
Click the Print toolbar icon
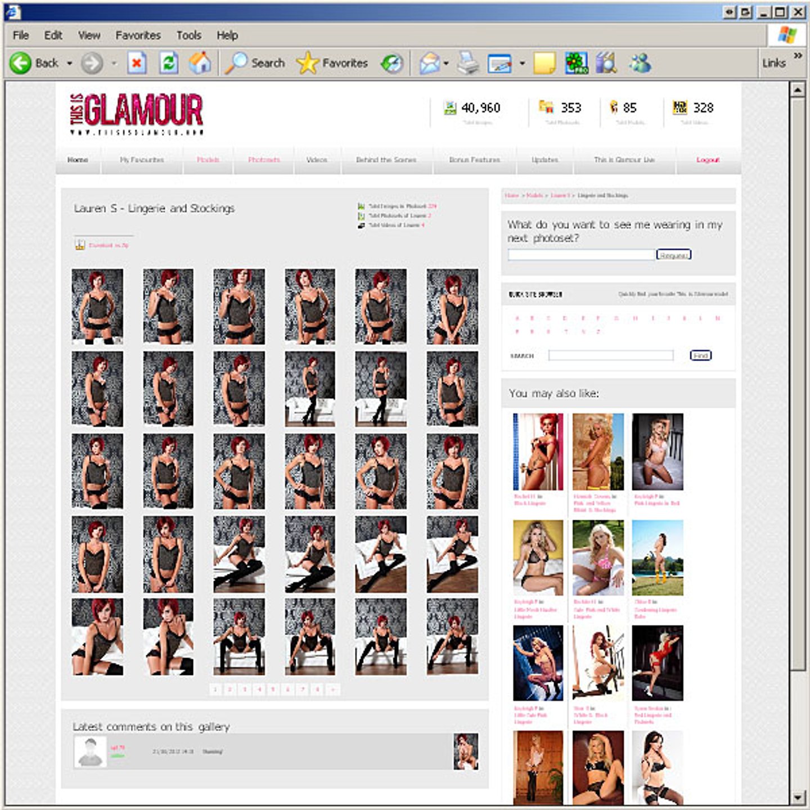click(467, 63)
